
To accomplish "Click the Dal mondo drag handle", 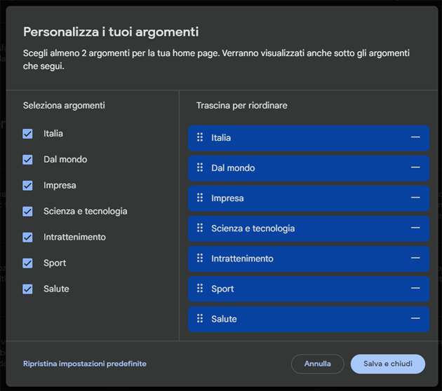I will click(200, 168).
